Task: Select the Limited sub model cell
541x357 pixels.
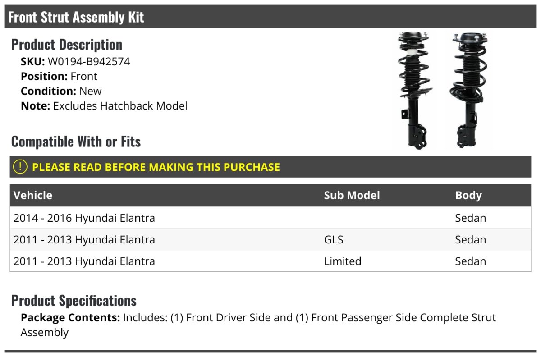Action: pos(343,261)
